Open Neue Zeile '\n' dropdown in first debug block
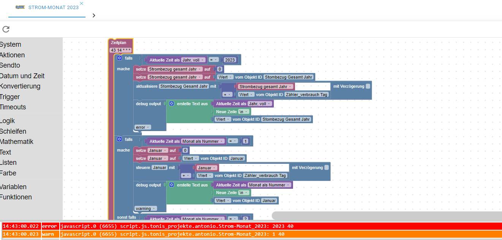502x240 pixels. (x=244, y=112)
